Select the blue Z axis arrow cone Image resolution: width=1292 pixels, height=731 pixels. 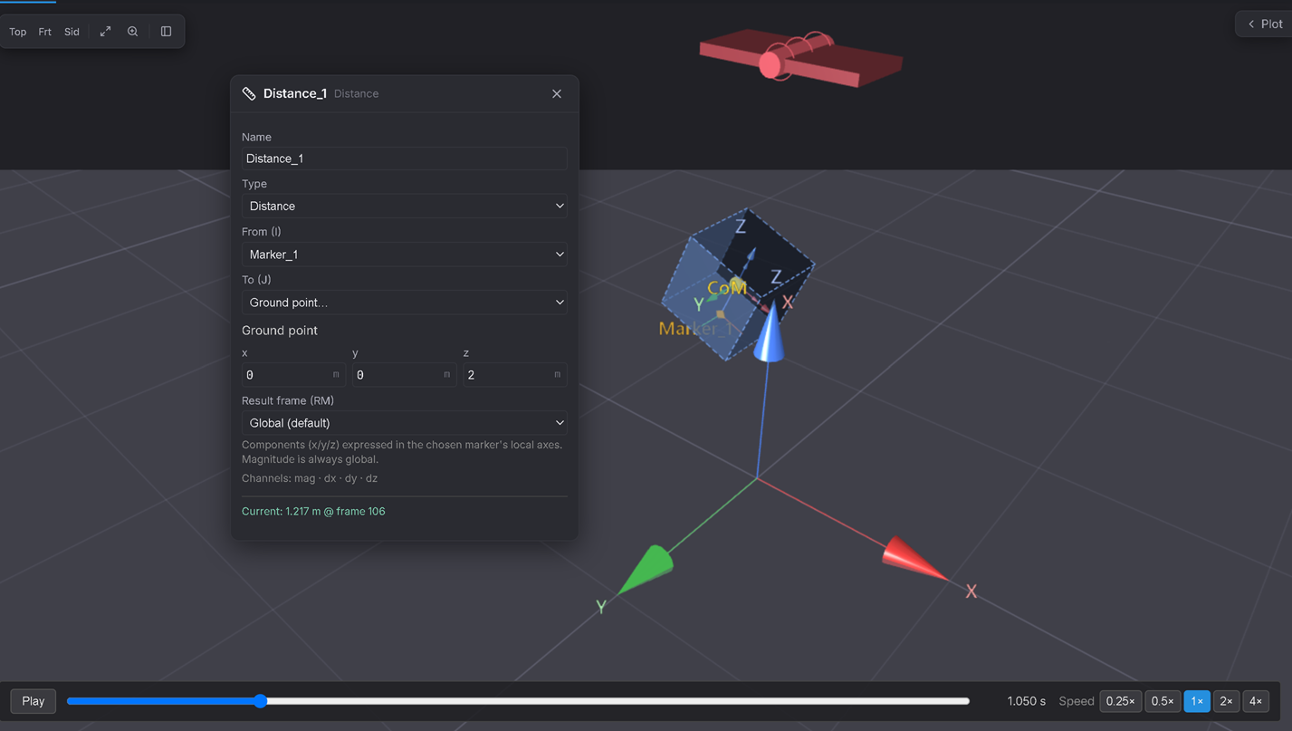coord(770,333)
